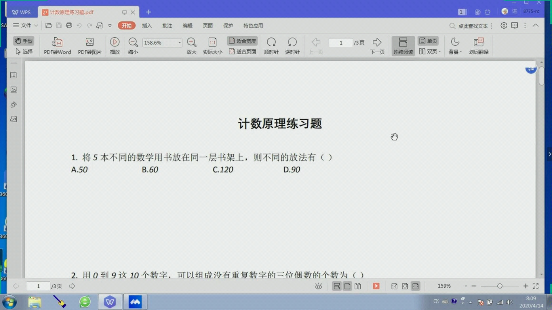Open the PDF转图片 conversion tool
Image resolution: width=552 pixels, height=310 pixels.
click(x=90, y=45)
